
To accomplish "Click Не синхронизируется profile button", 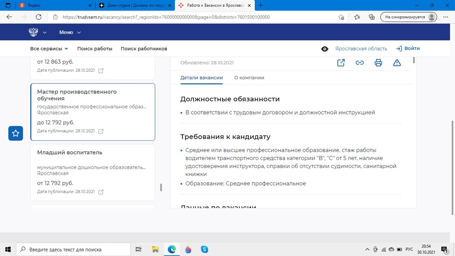I will 409,17.
